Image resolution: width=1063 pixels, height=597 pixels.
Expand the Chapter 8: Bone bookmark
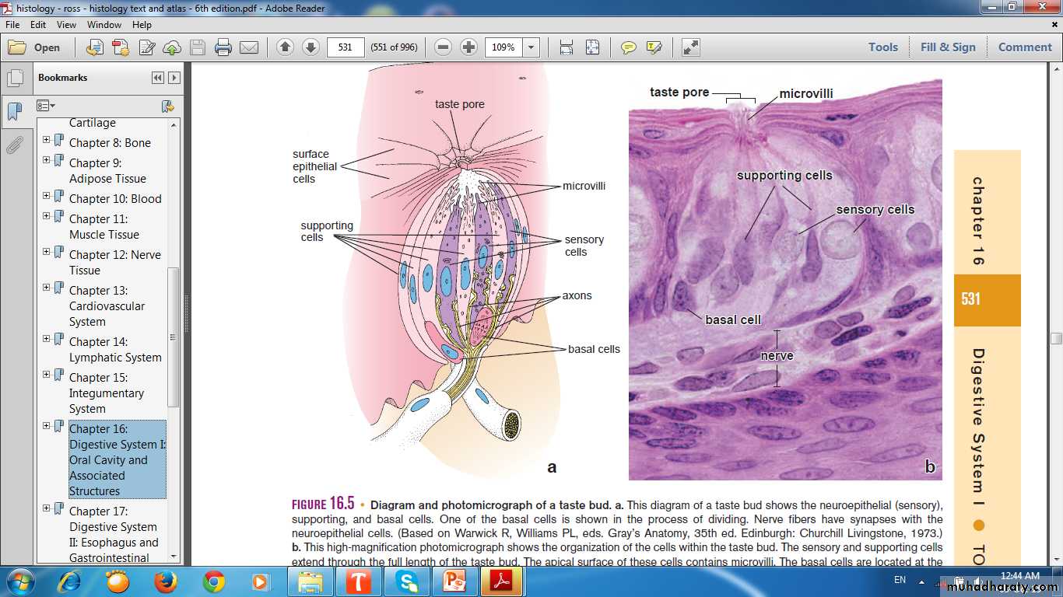[x=47, y=140]
